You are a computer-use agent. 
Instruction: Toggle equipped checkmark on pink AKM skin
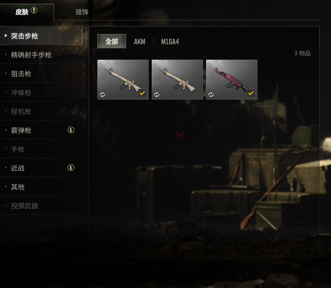tap(251, 93)
